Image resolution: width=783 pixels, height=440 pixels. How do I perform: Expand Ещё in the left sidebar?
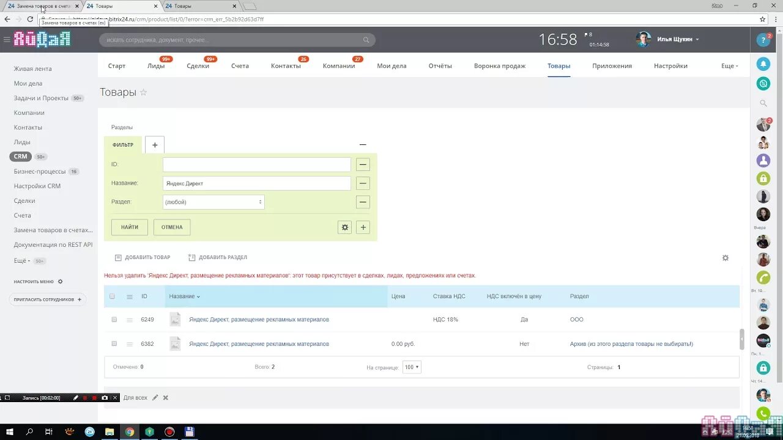coord(22,261)
